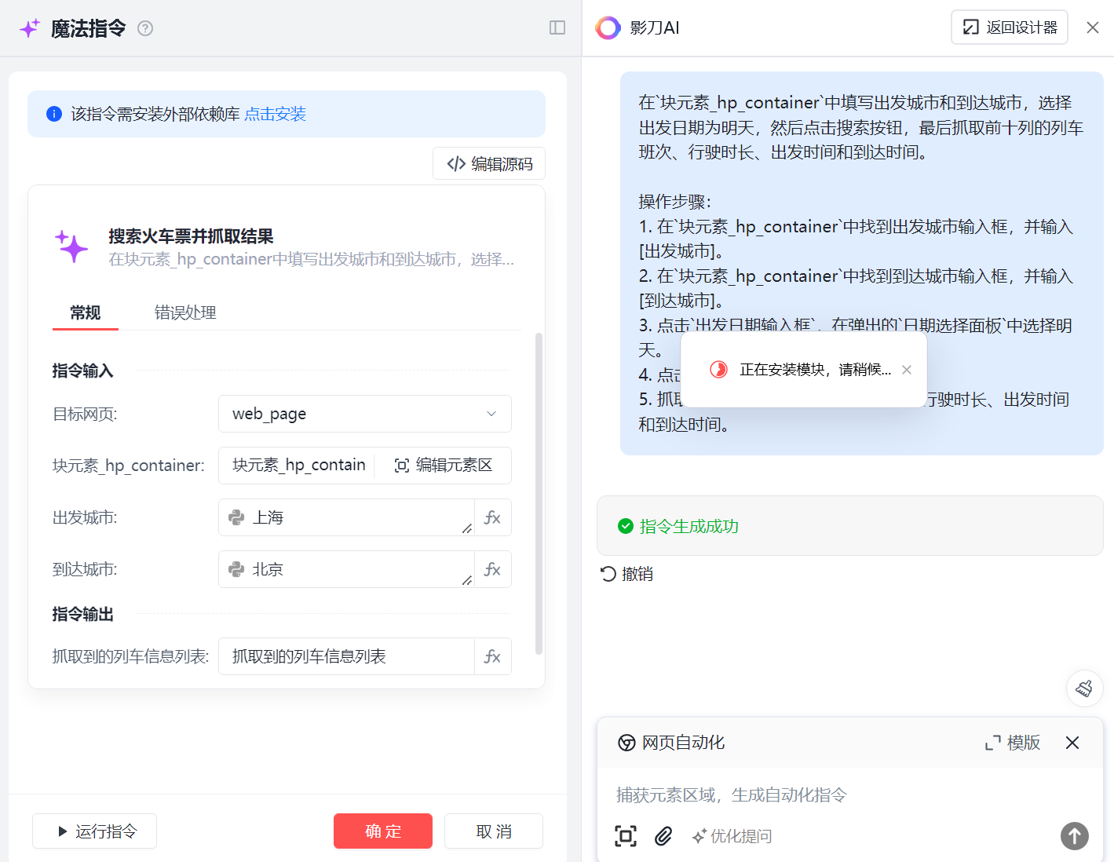1114x862 pixels.
Task: Click the paperclip attachment icon
Action: pyautogui.click(x=663, y=836)
